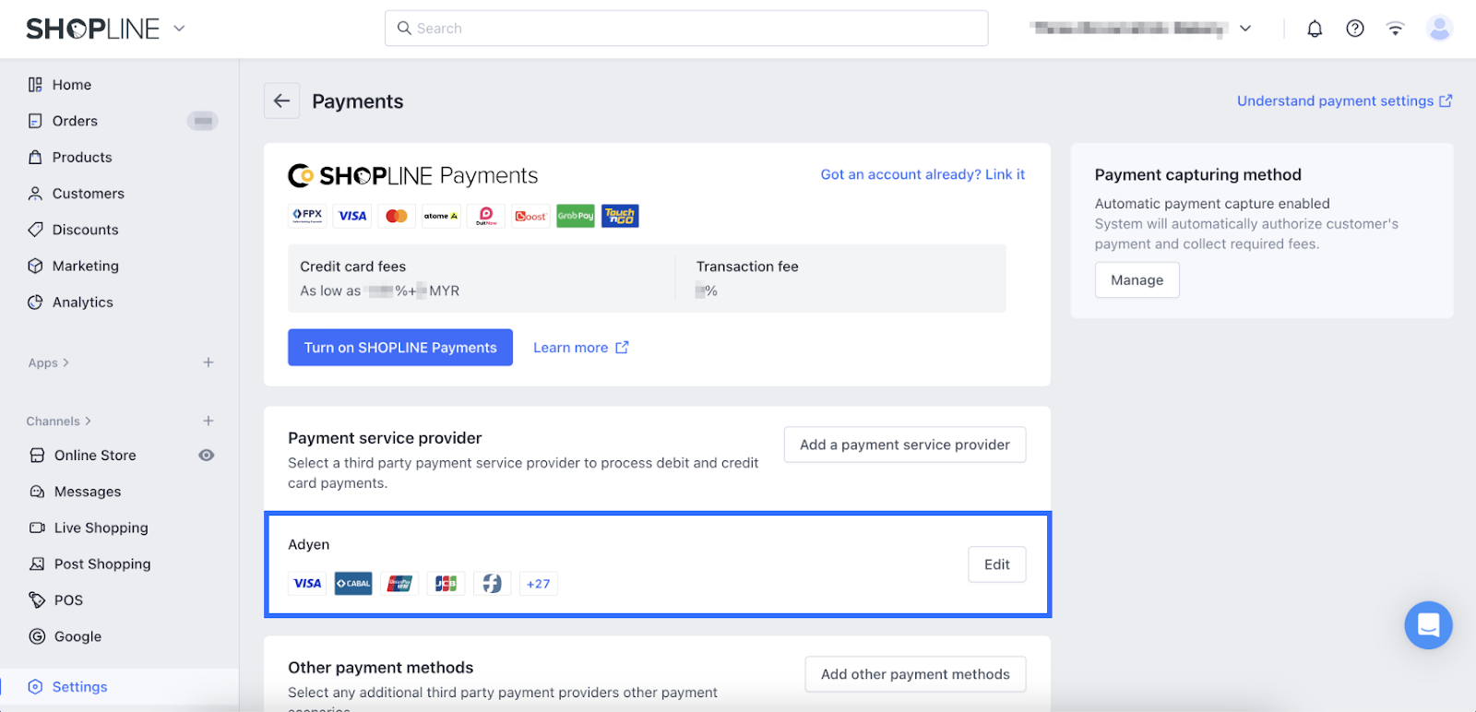Click the Boost payment logo
The image size is (1476, 712).
pos(530,216)
